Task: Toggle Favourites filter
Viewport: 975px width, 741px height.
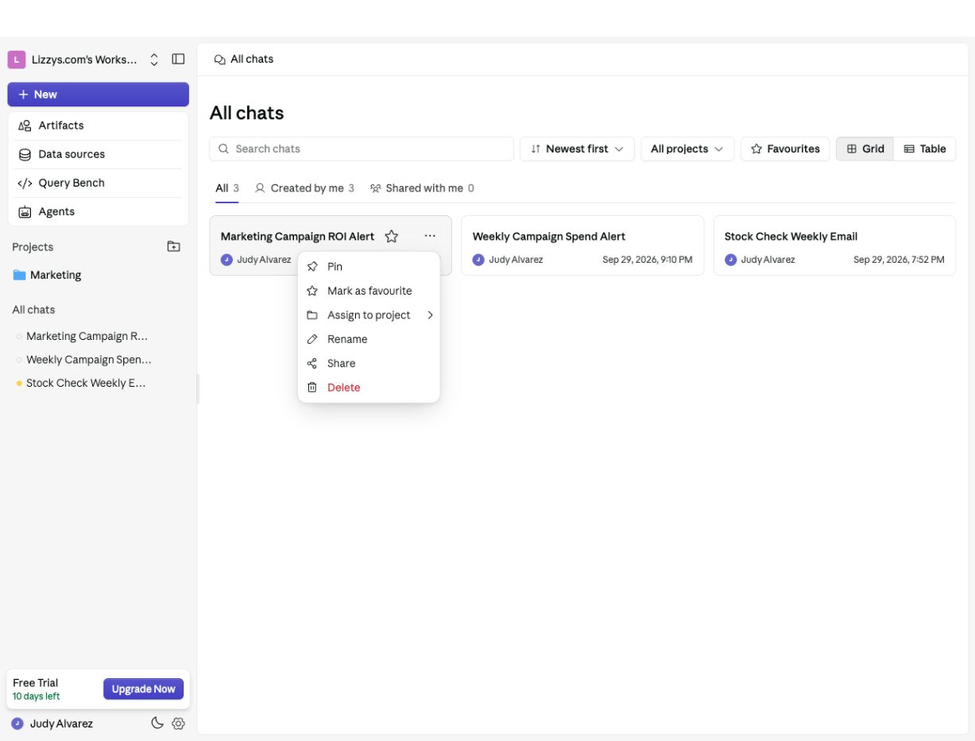Action: [785, 149]
